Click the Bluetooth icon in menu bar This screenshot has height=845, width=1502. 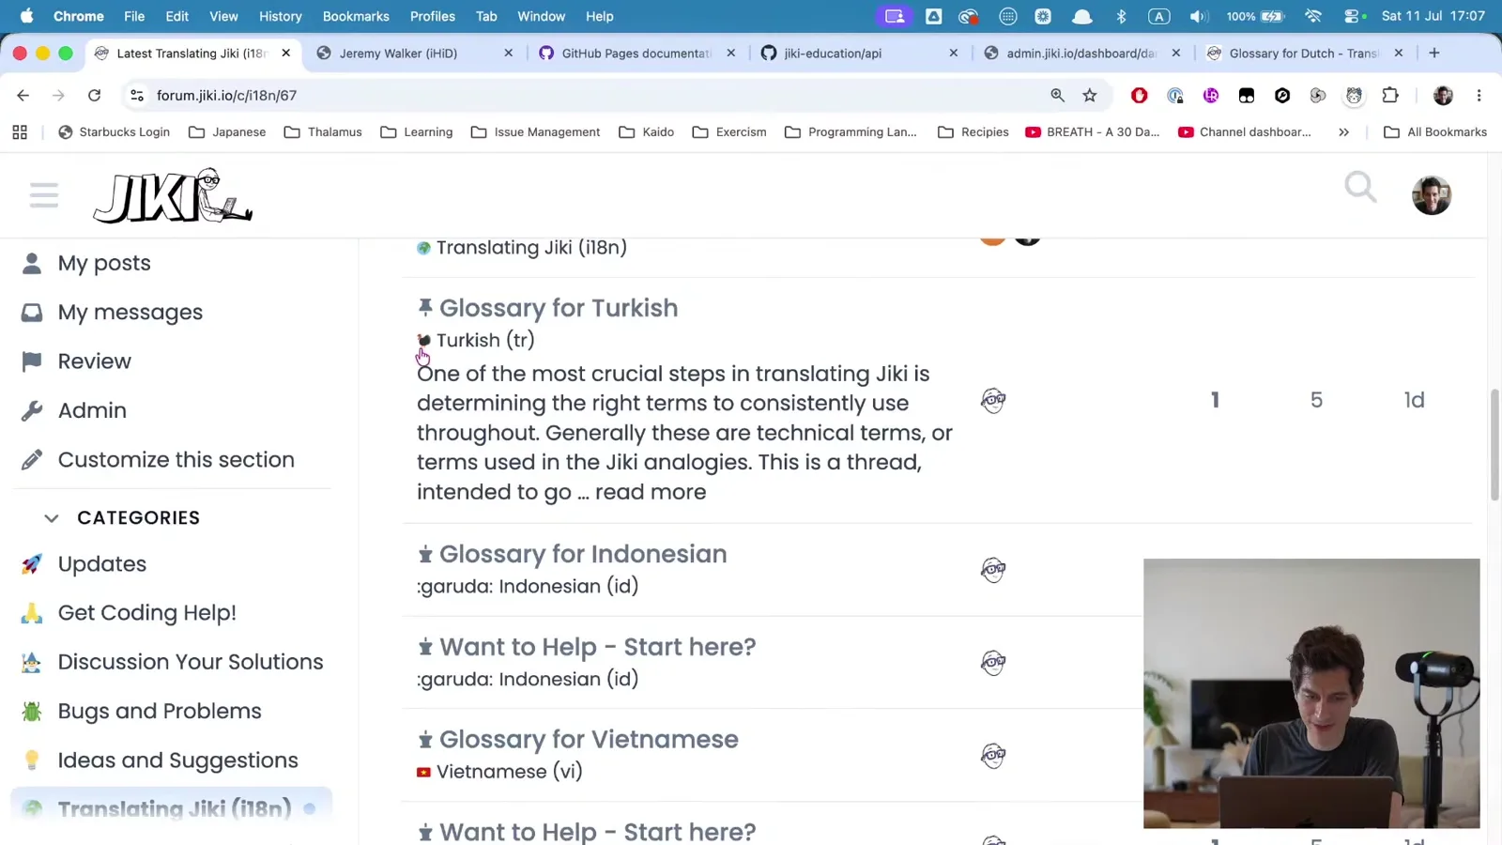(1121, 16)
